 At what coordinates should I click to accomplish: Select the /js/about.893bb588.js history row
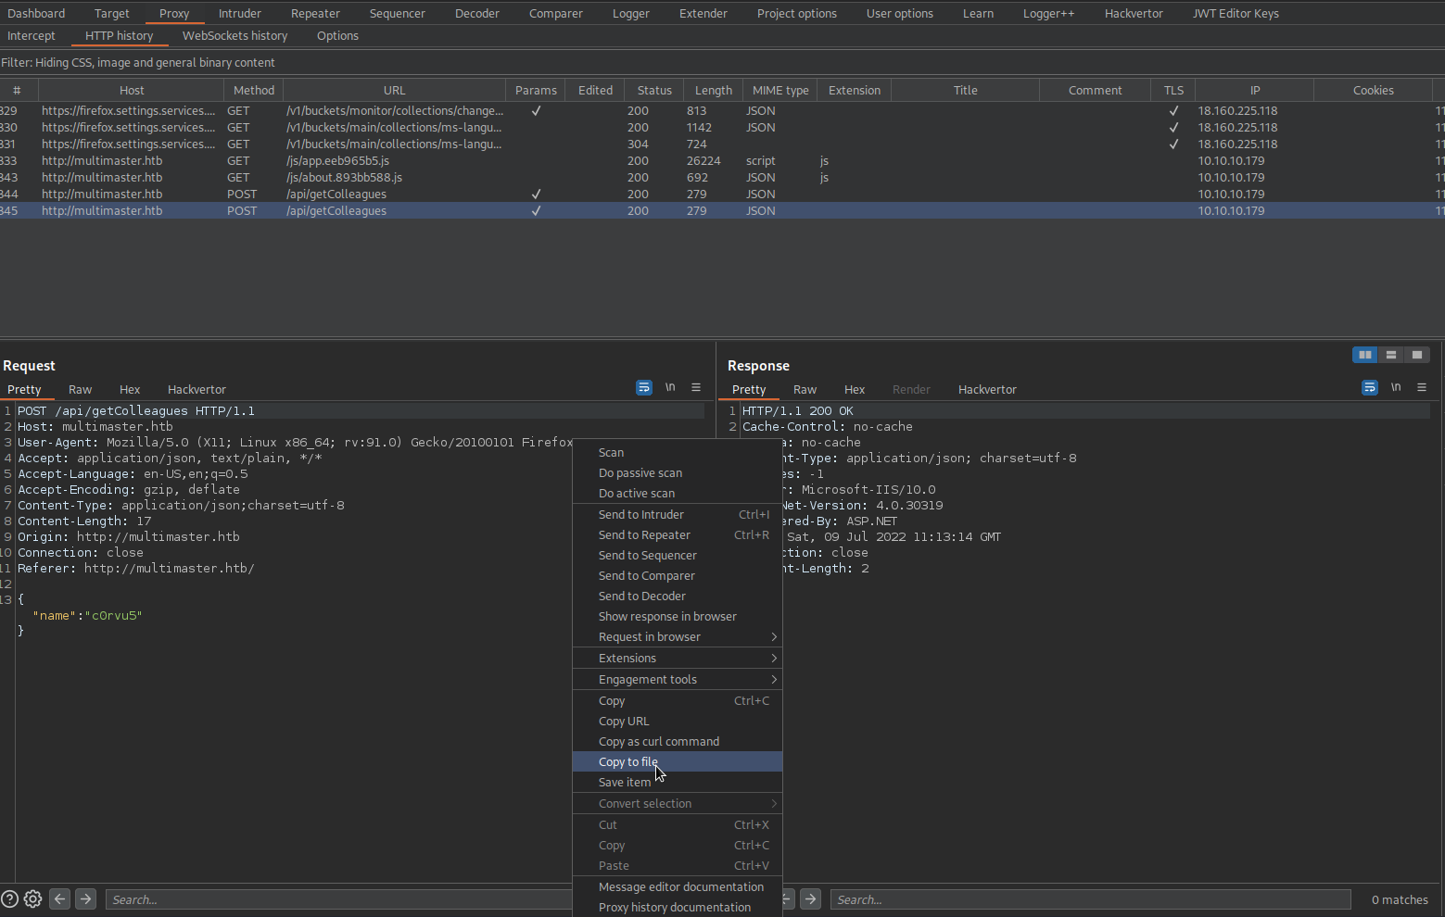pos(722,177)
